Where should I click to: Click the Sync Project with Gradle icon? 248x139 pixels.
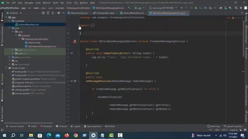point(220,8)
